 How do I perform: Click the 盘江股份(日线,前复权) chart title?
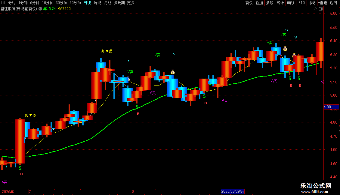(x=19, y=9)
